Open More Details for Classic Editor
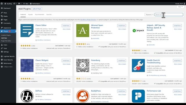Screen dimensions: 186x105 click(x=67, y=29)
